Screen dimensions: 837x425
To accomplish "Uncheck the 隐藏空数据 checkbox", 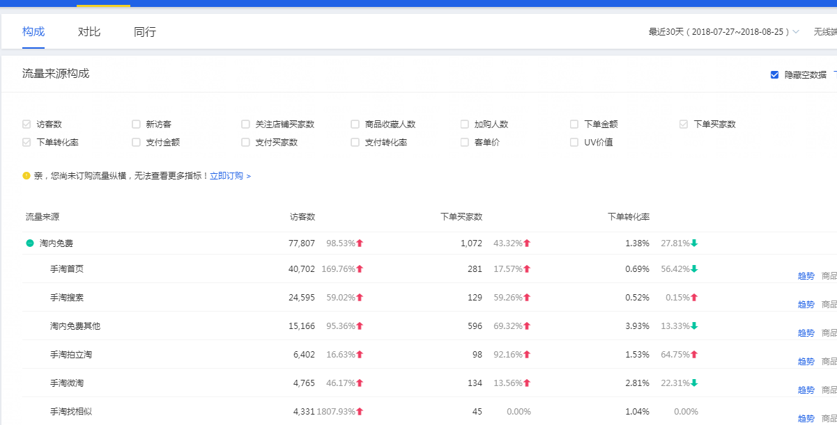I will [x=774, y=75].
